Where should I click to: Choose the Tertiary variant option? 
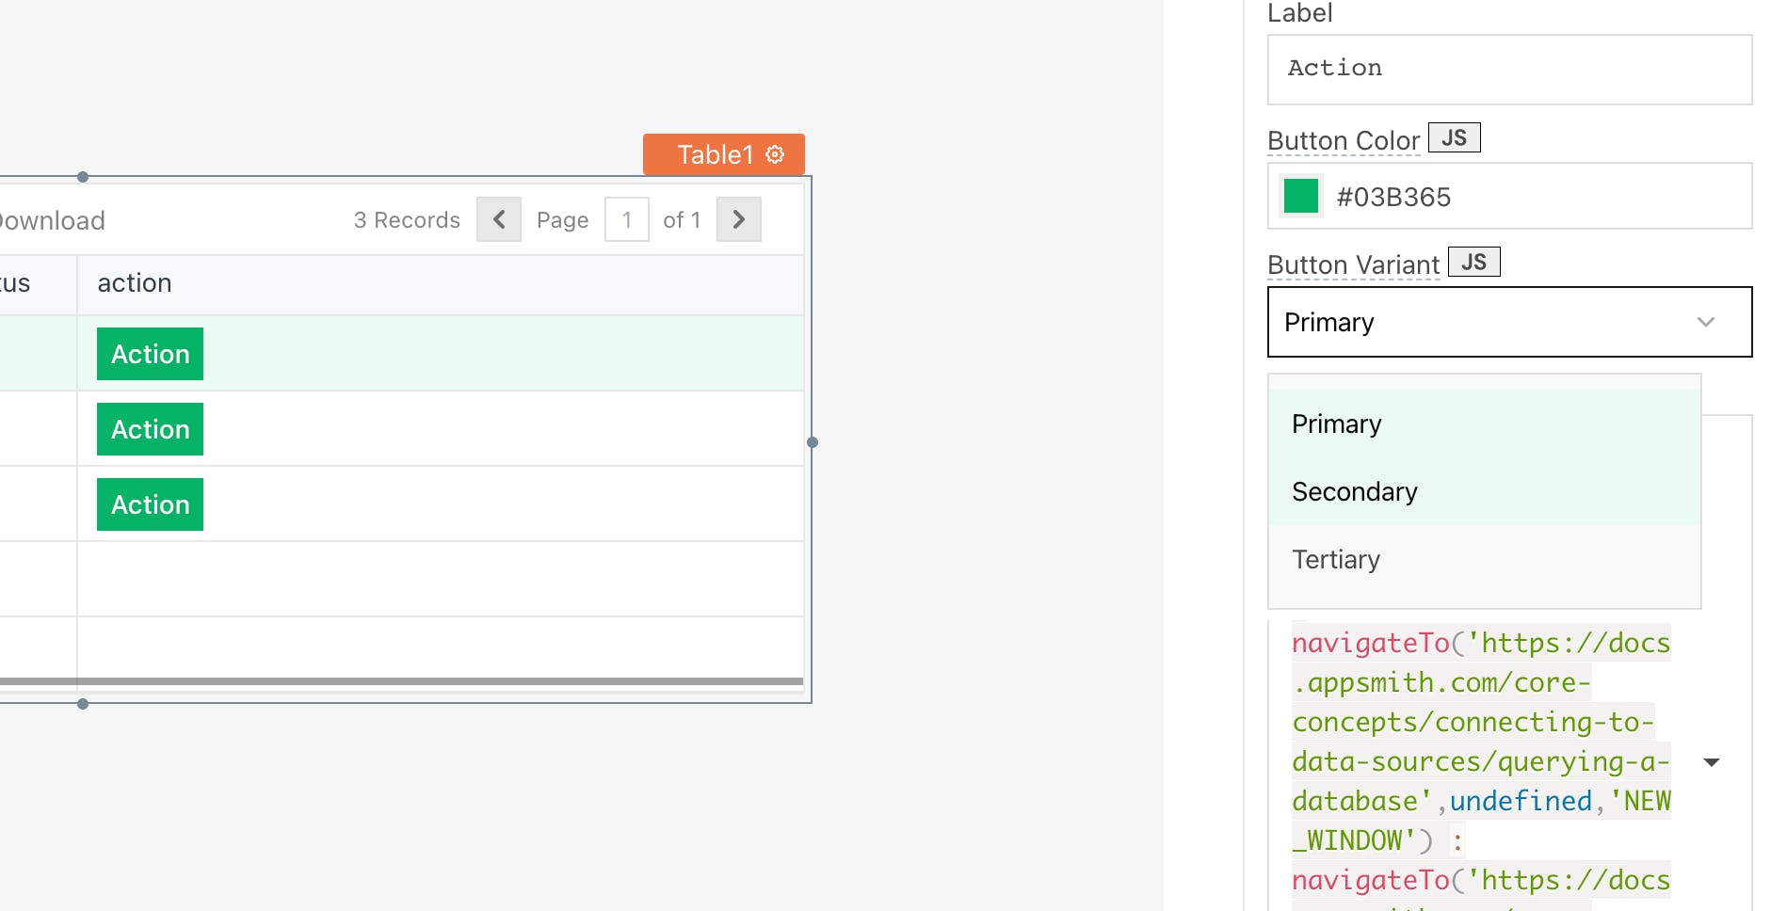point(1336,560)
